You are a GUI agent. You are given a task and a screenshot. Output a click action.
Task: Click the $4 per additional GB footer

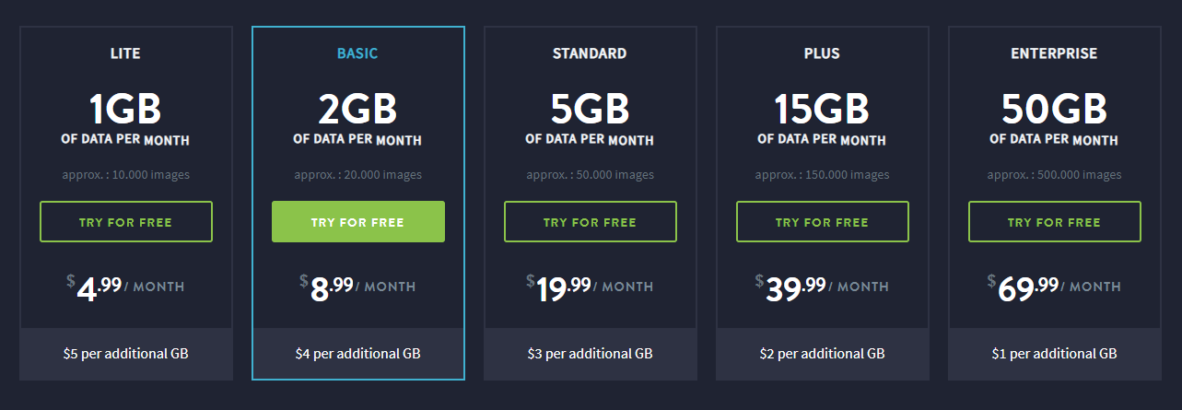[x=358, y=354]
